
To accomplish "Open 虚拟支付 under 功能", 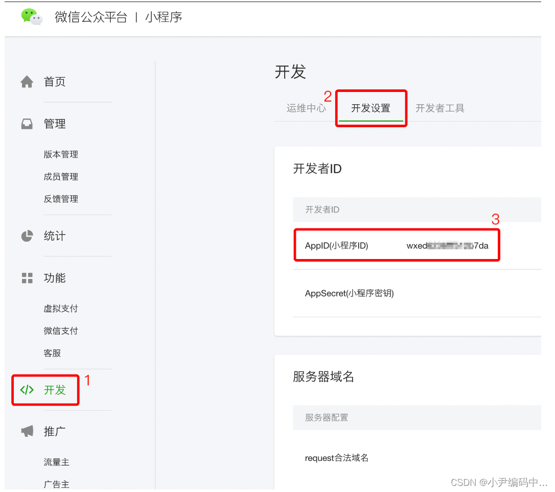I will point(61,309).
